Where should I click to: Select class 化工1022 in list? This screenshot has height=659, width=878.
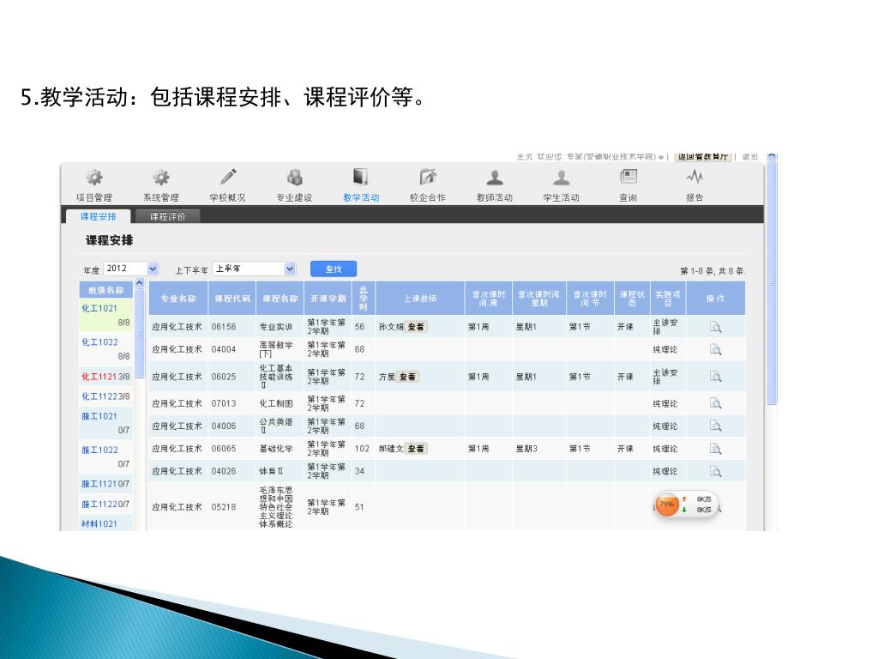click(x=99, y=342)
